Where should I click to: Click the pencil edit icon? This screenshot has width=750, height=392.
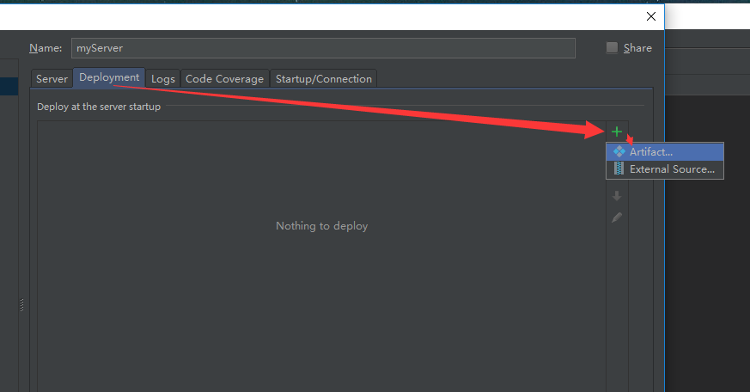[617, 217]
